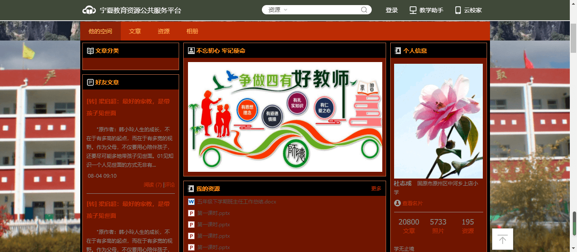Viewport: 577px width, 252px height.
Task: Click the cloud logo of 宁夏教育资源公共服务平台
Action: [89, 10]
